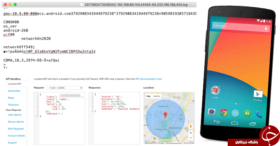Image resolution: width=280 pixels, height=146 pixels.
Task: Click inside the Request JSON editor
Action: click(x=60, y=118)
